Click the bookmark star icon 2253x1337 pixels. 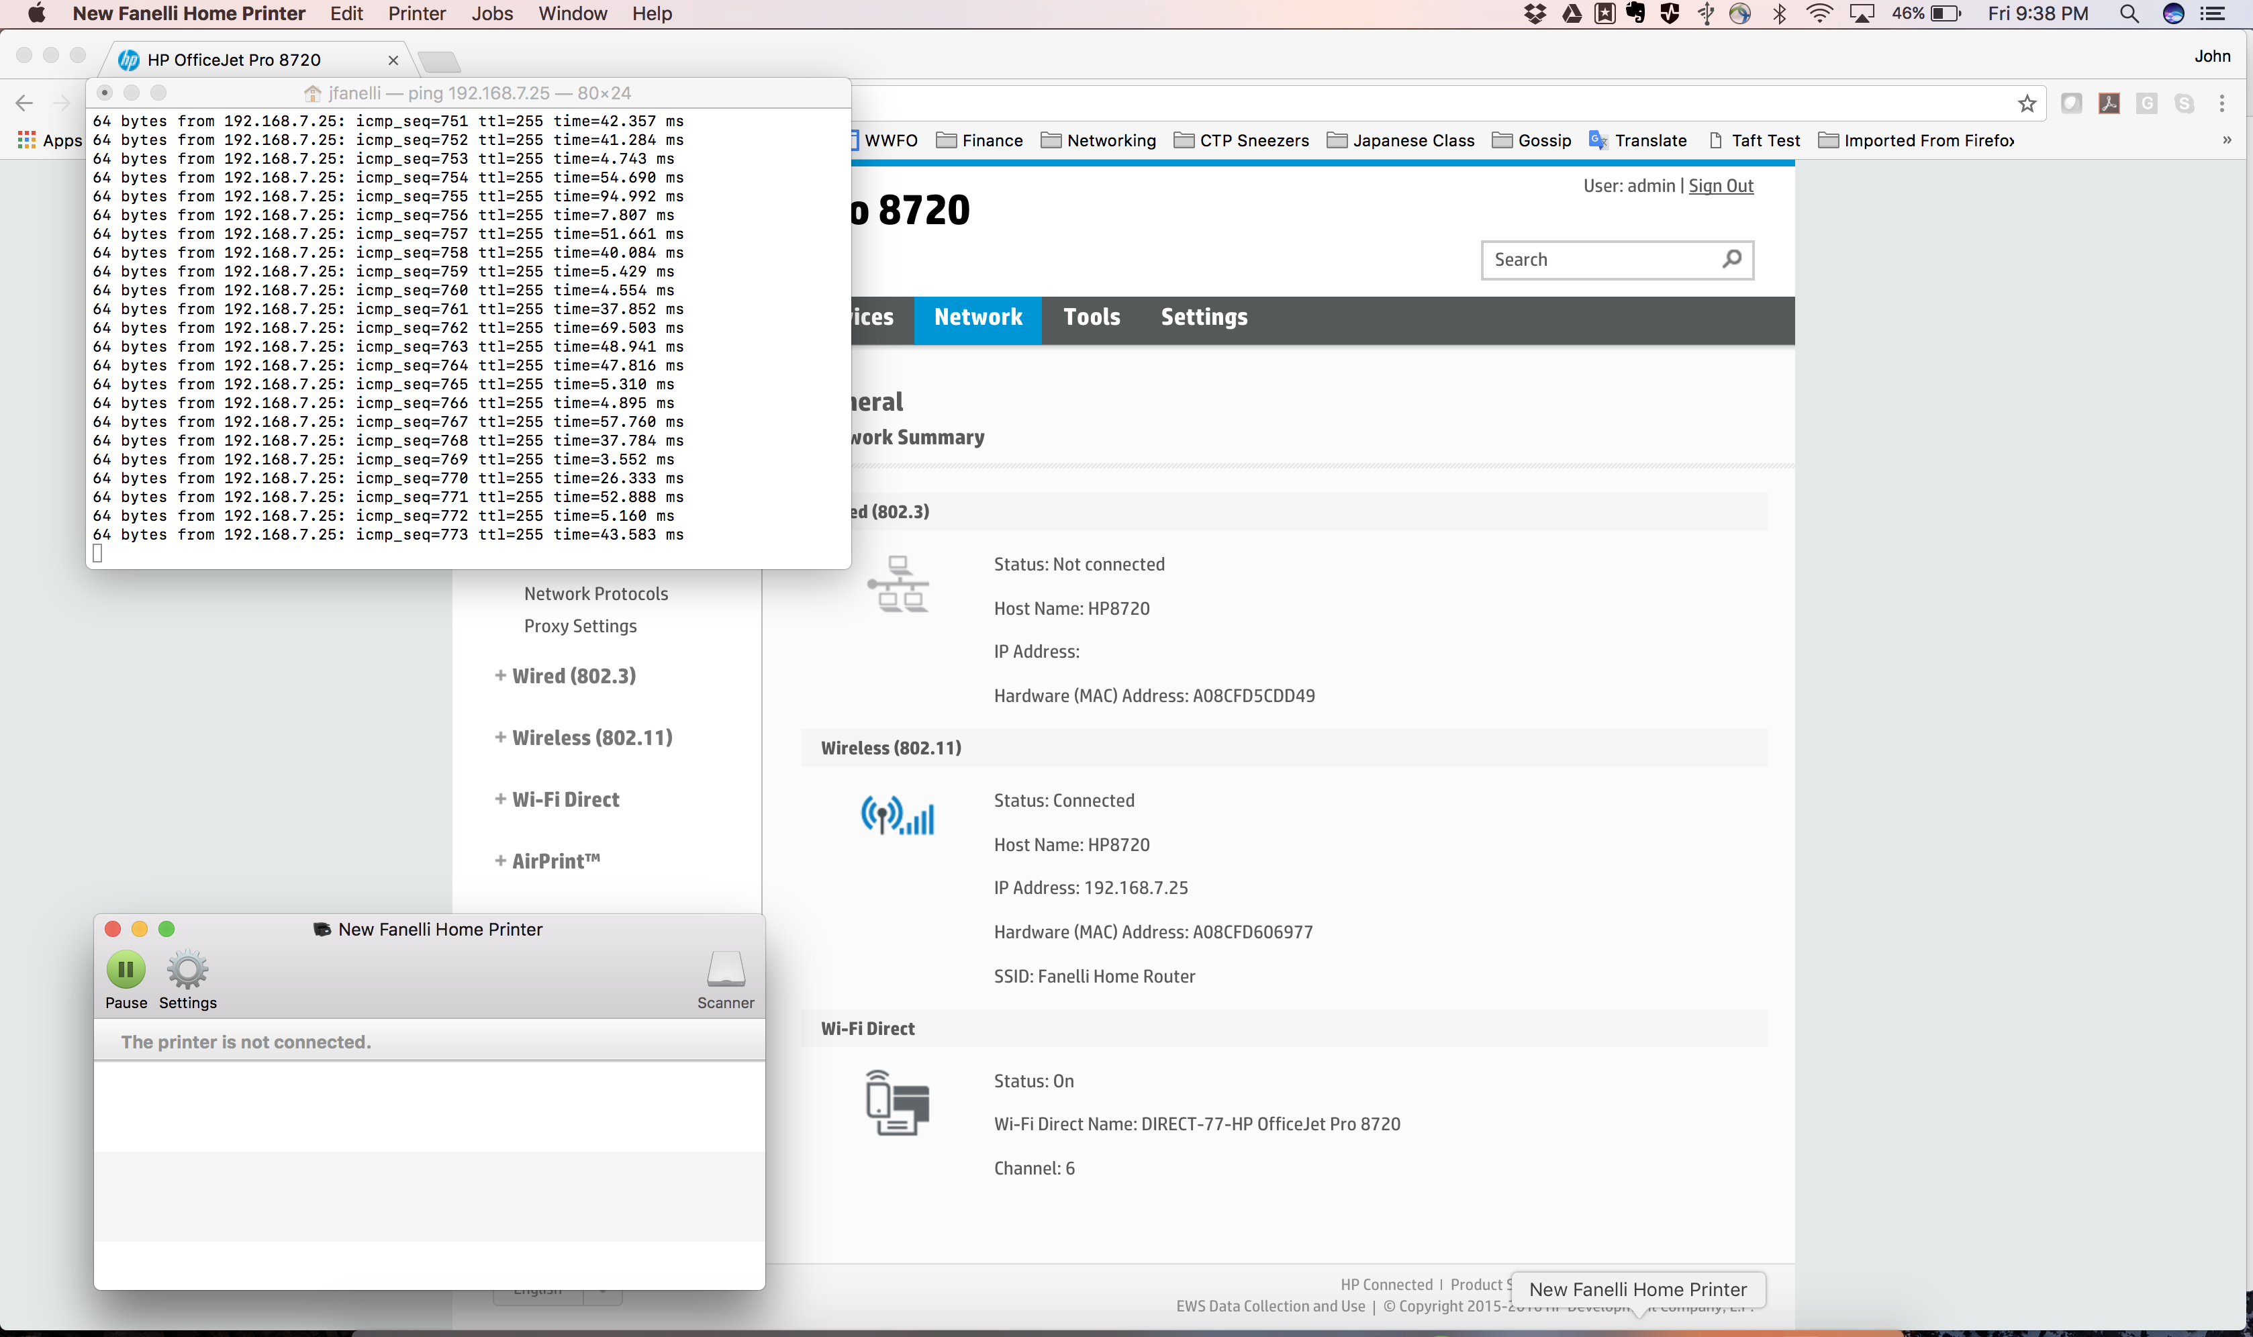coord(2027,103)
